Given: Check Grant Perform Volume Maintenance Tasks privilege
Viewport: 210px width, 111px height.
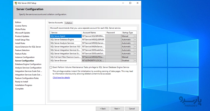Looking at the screenshot, I should pos(51,67).
